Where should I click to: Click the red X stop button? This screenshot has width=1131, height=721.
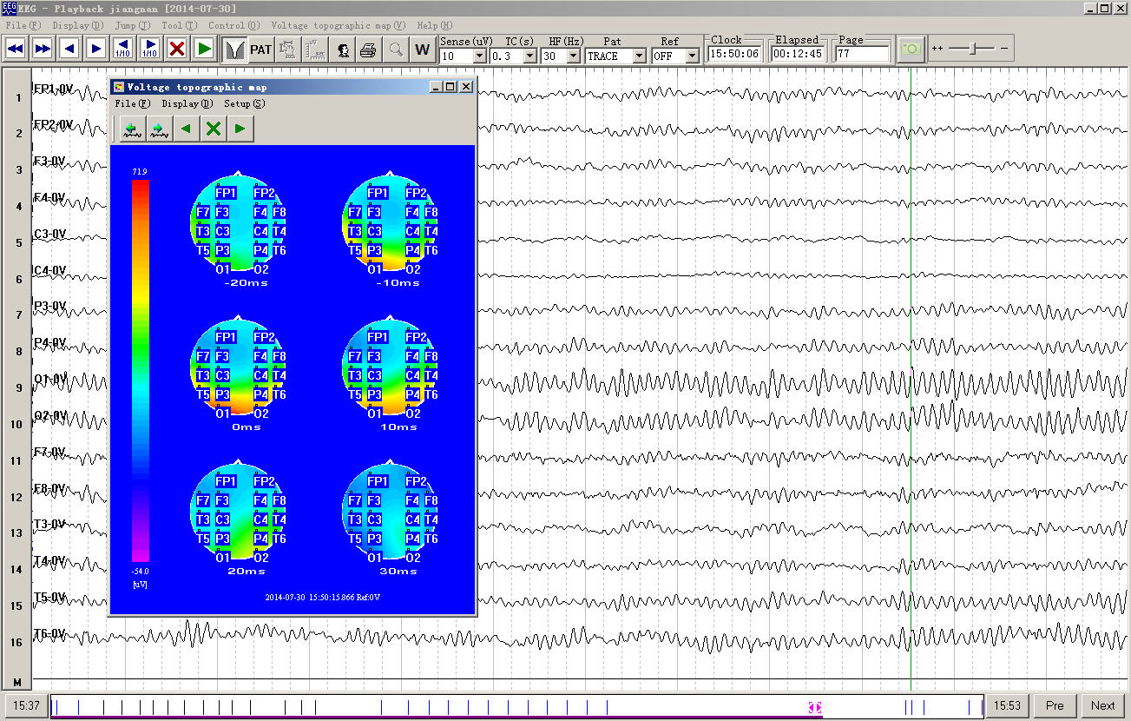click(x=177, y=49)
